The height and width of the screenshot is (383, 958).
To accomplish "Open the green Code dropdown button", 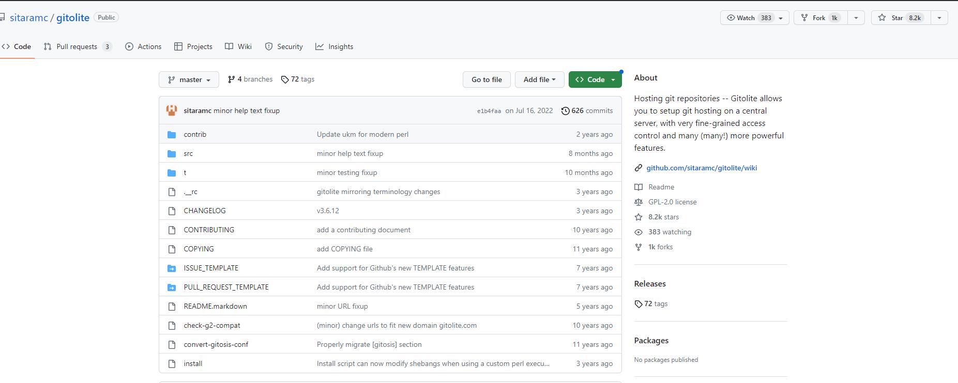I will [x=595, y=79].
